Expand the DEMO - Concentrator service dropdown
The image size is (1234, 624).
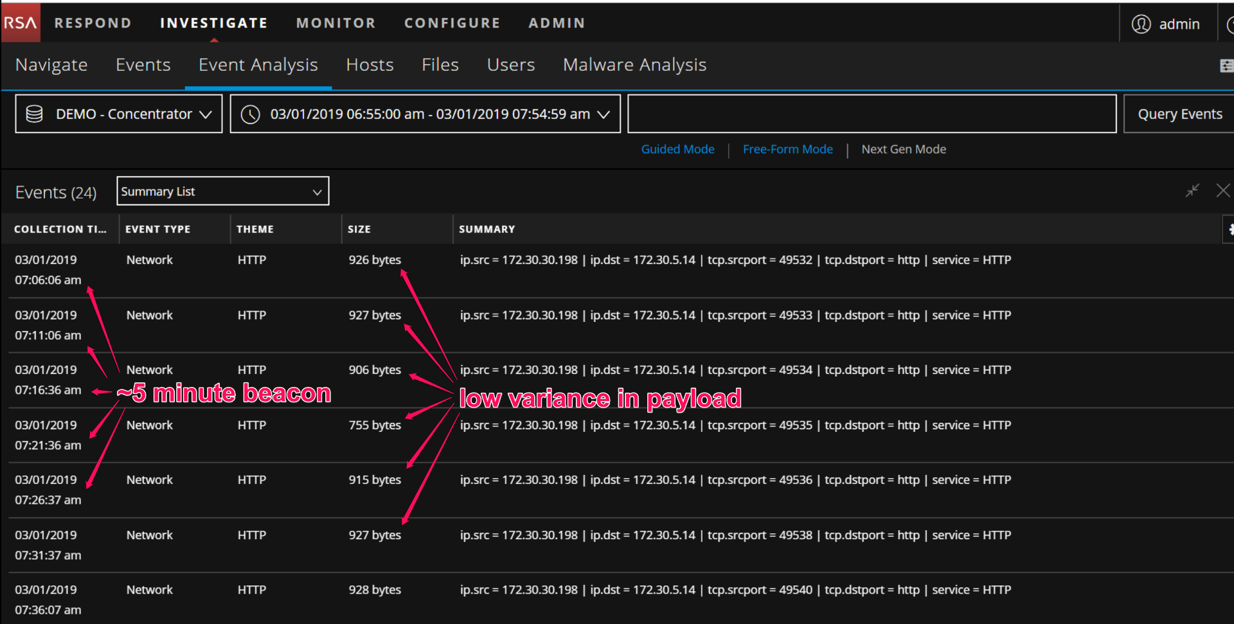pyautogui.click(x=205, y=114)
